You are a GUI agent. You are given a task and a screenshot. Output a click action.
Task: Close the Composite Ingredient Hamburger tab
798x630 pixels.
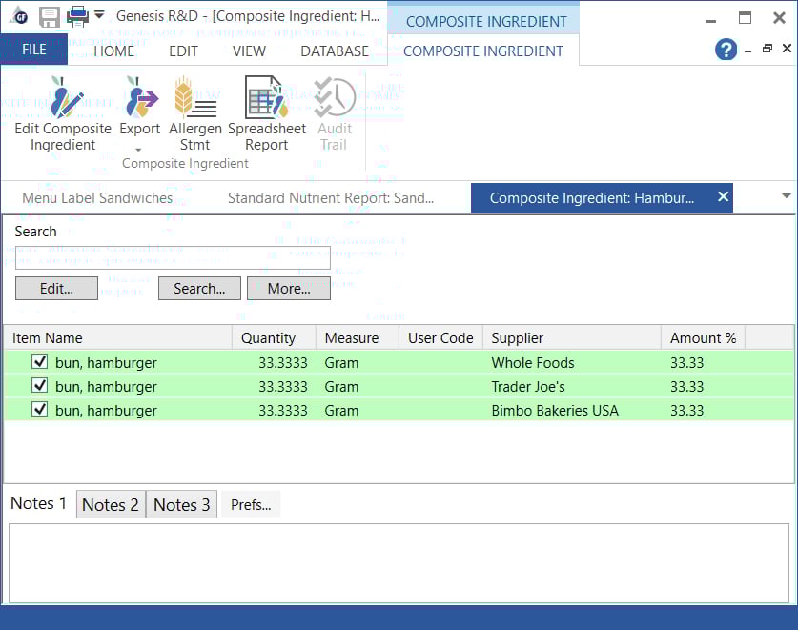pyautogui.click(x=723, y=196)
